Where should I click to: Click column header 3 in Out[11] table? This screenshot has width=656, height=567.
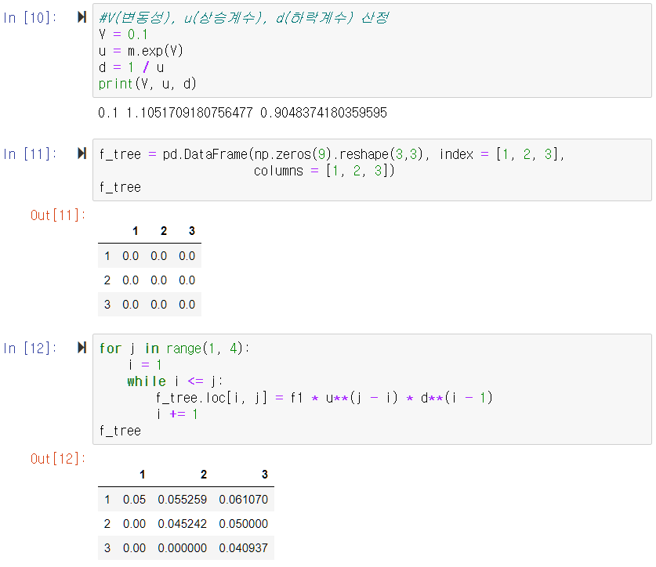[x=191, y=231]
